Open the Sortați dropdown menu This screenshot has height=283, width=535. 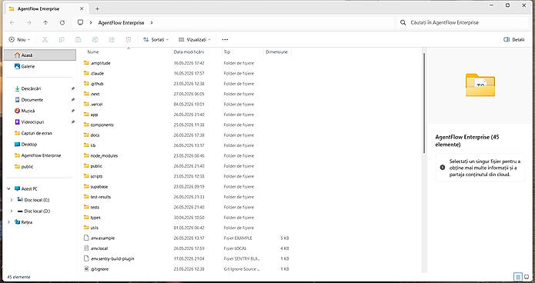click(156, 39)
